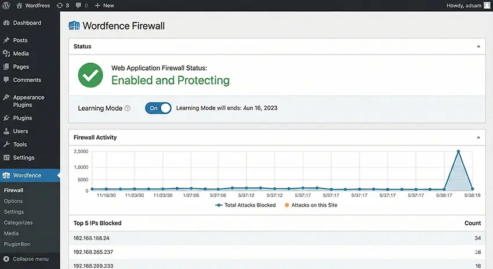
Task: Click the Top 5 IPs Blocked heading
Action: [x=97, y=223]
